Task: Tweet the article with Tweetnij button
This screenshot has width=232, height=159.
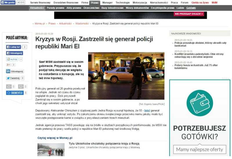Action: pos(13,78)
